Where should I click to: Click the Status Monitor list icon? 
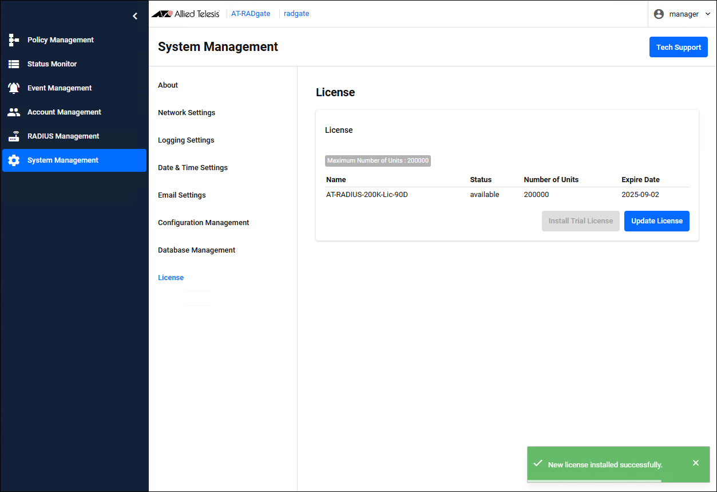(x=14, y=64)
